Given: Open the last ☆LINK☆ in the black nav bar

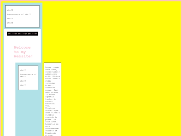Looking at the screenshot, I should (32, 34).
